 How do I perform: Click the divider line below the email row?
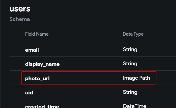(93, 56)
